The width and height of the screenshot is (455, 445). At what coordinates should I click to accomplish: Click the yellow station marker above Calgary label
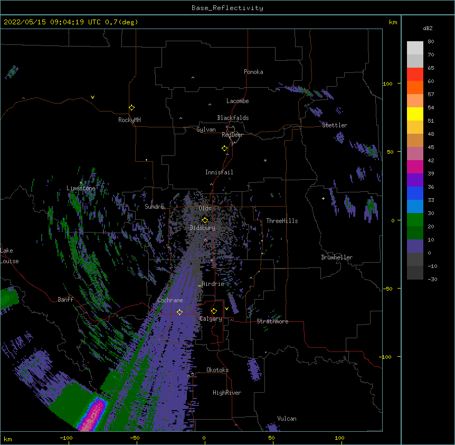click(214, 311)
